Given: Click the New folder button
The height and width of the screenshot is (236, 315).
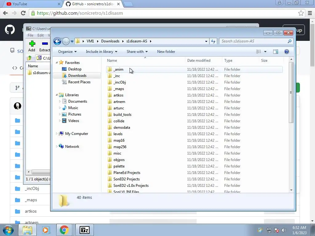Looking at the screenshot, I should 166,52.
